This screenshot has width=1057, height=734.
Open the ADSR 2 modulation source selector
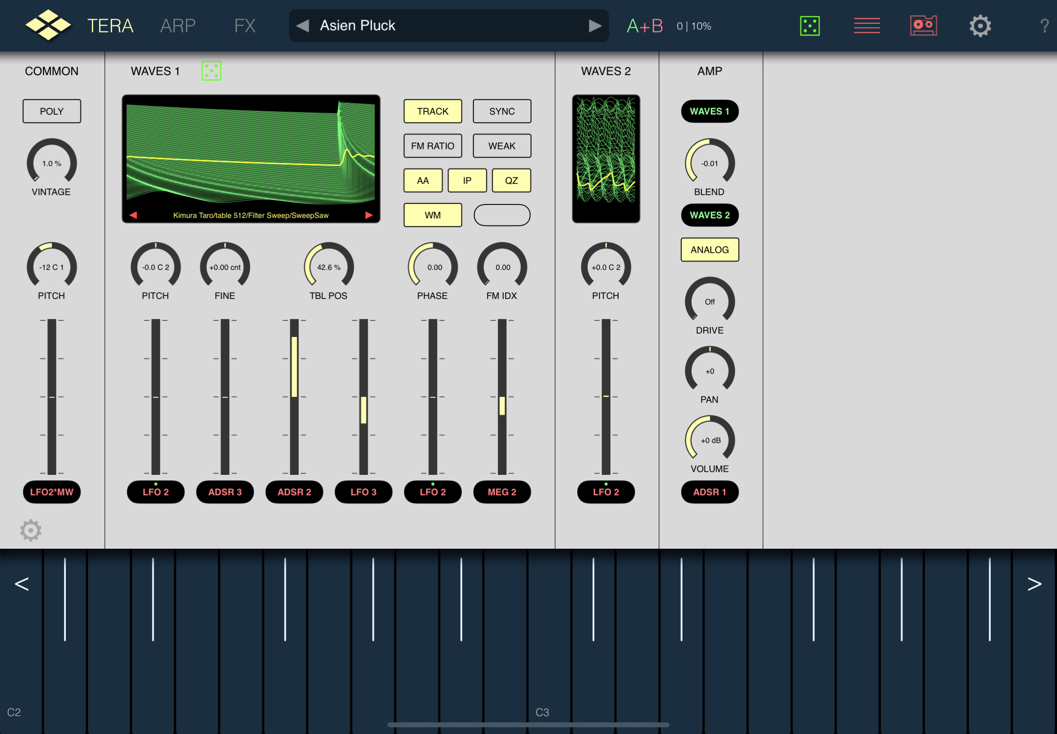294,492
